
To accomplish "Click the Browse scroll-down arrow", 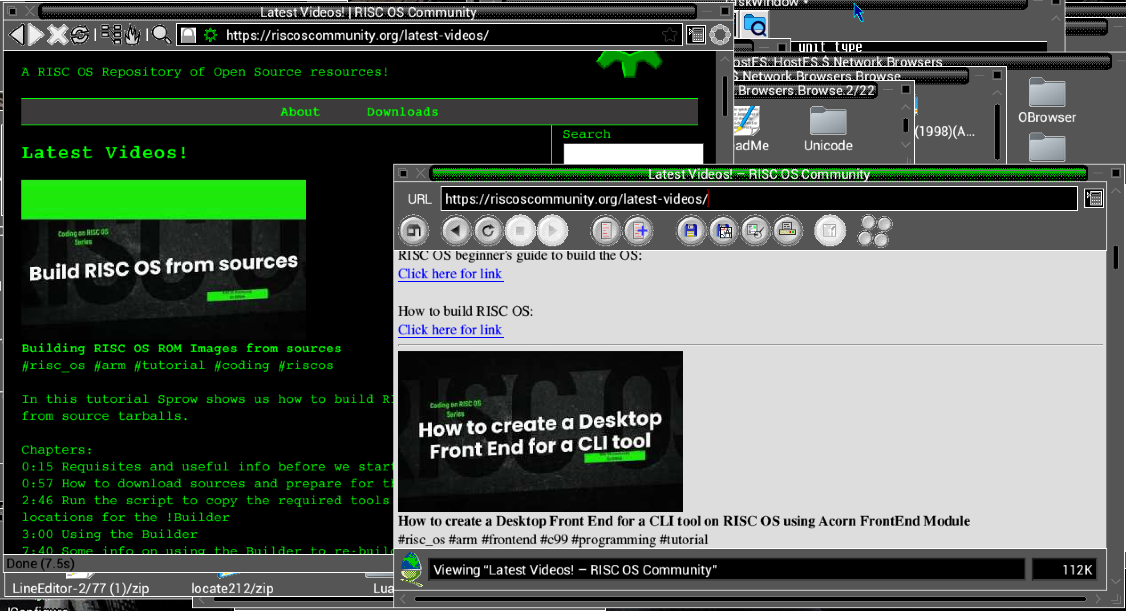I will (x=1115, y=581).
